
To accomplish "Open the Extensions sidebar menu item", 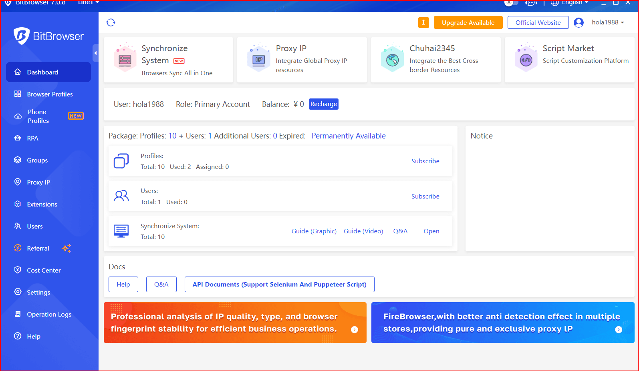I will (42, 204).
